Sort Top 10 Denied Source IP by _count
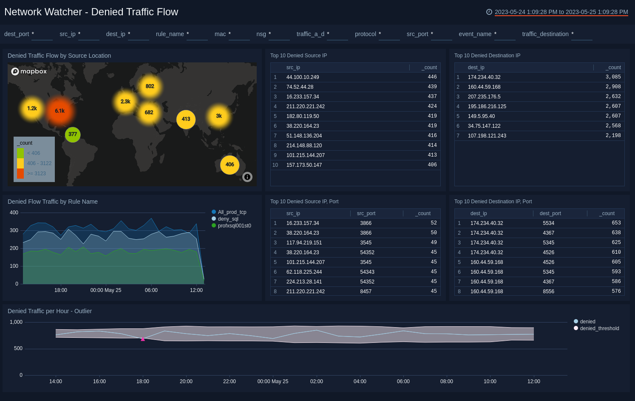635x401 pixels. (x=430, y=67)
